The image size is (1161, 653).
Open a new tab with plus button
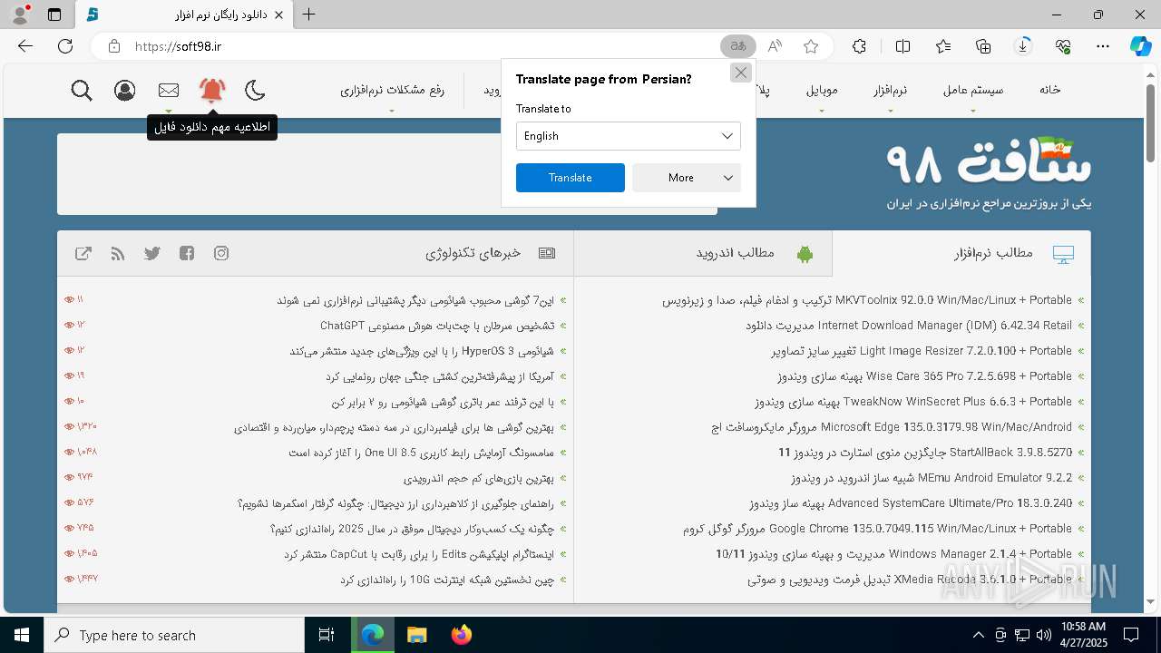click(x=309, y=15)
